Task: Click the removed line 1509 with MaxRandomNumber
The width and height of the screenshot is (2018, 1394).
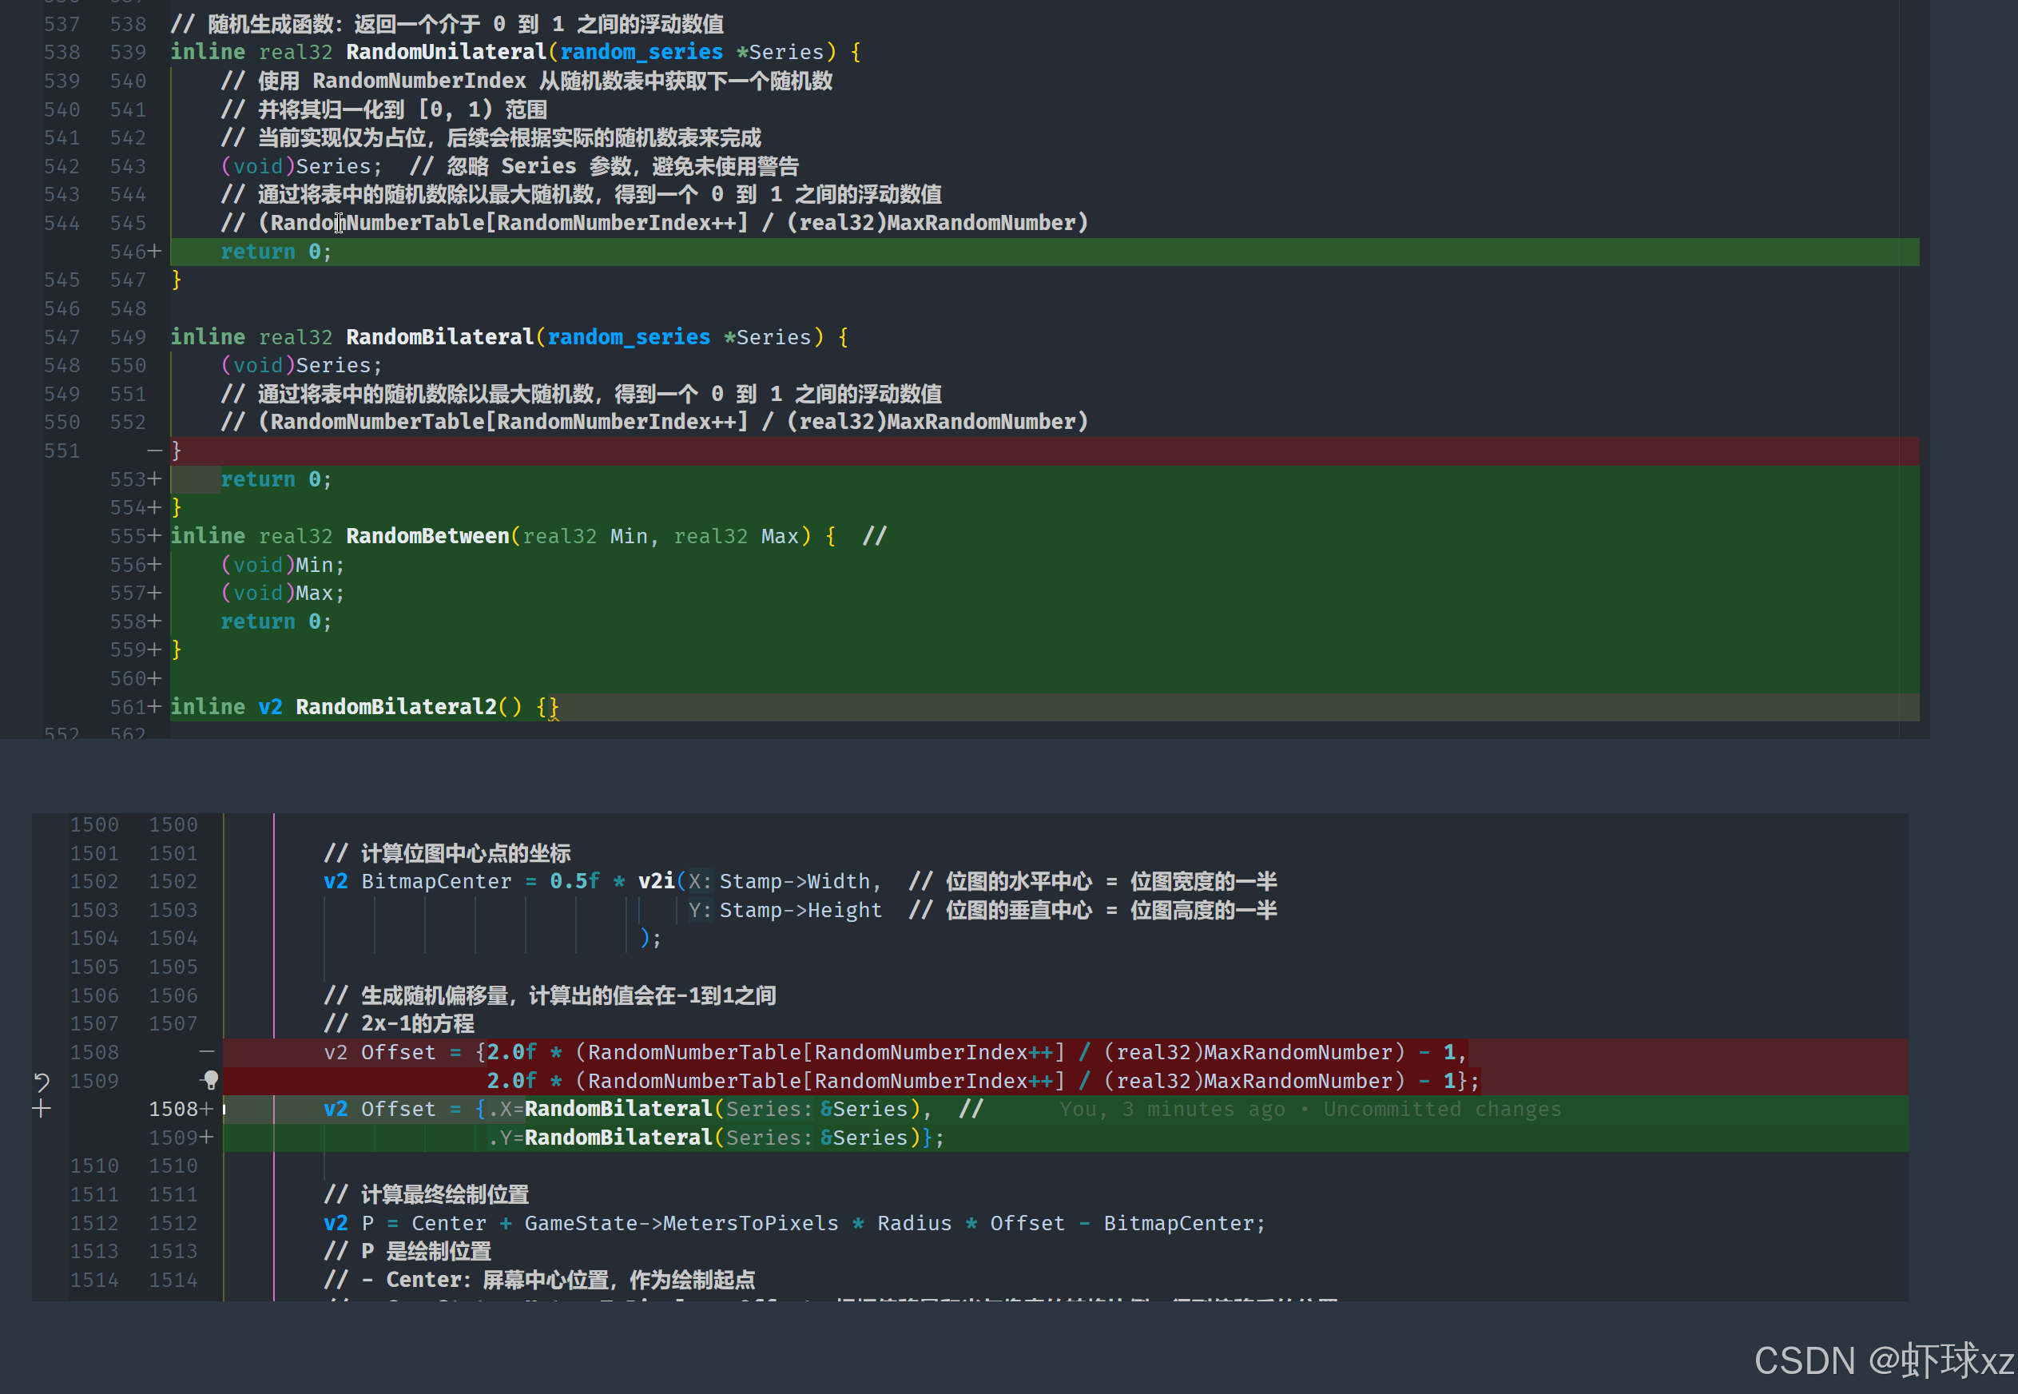Action: point(1066,1082)
